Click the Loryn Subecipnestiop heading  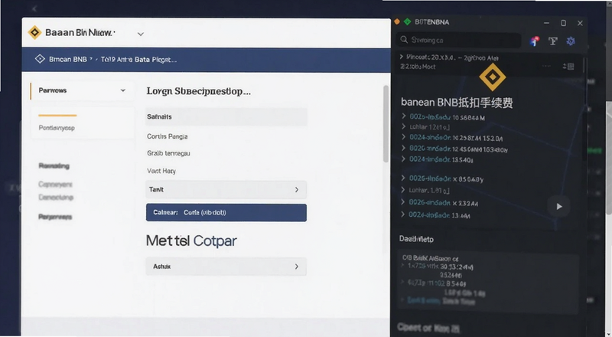(x=199, y=91)
